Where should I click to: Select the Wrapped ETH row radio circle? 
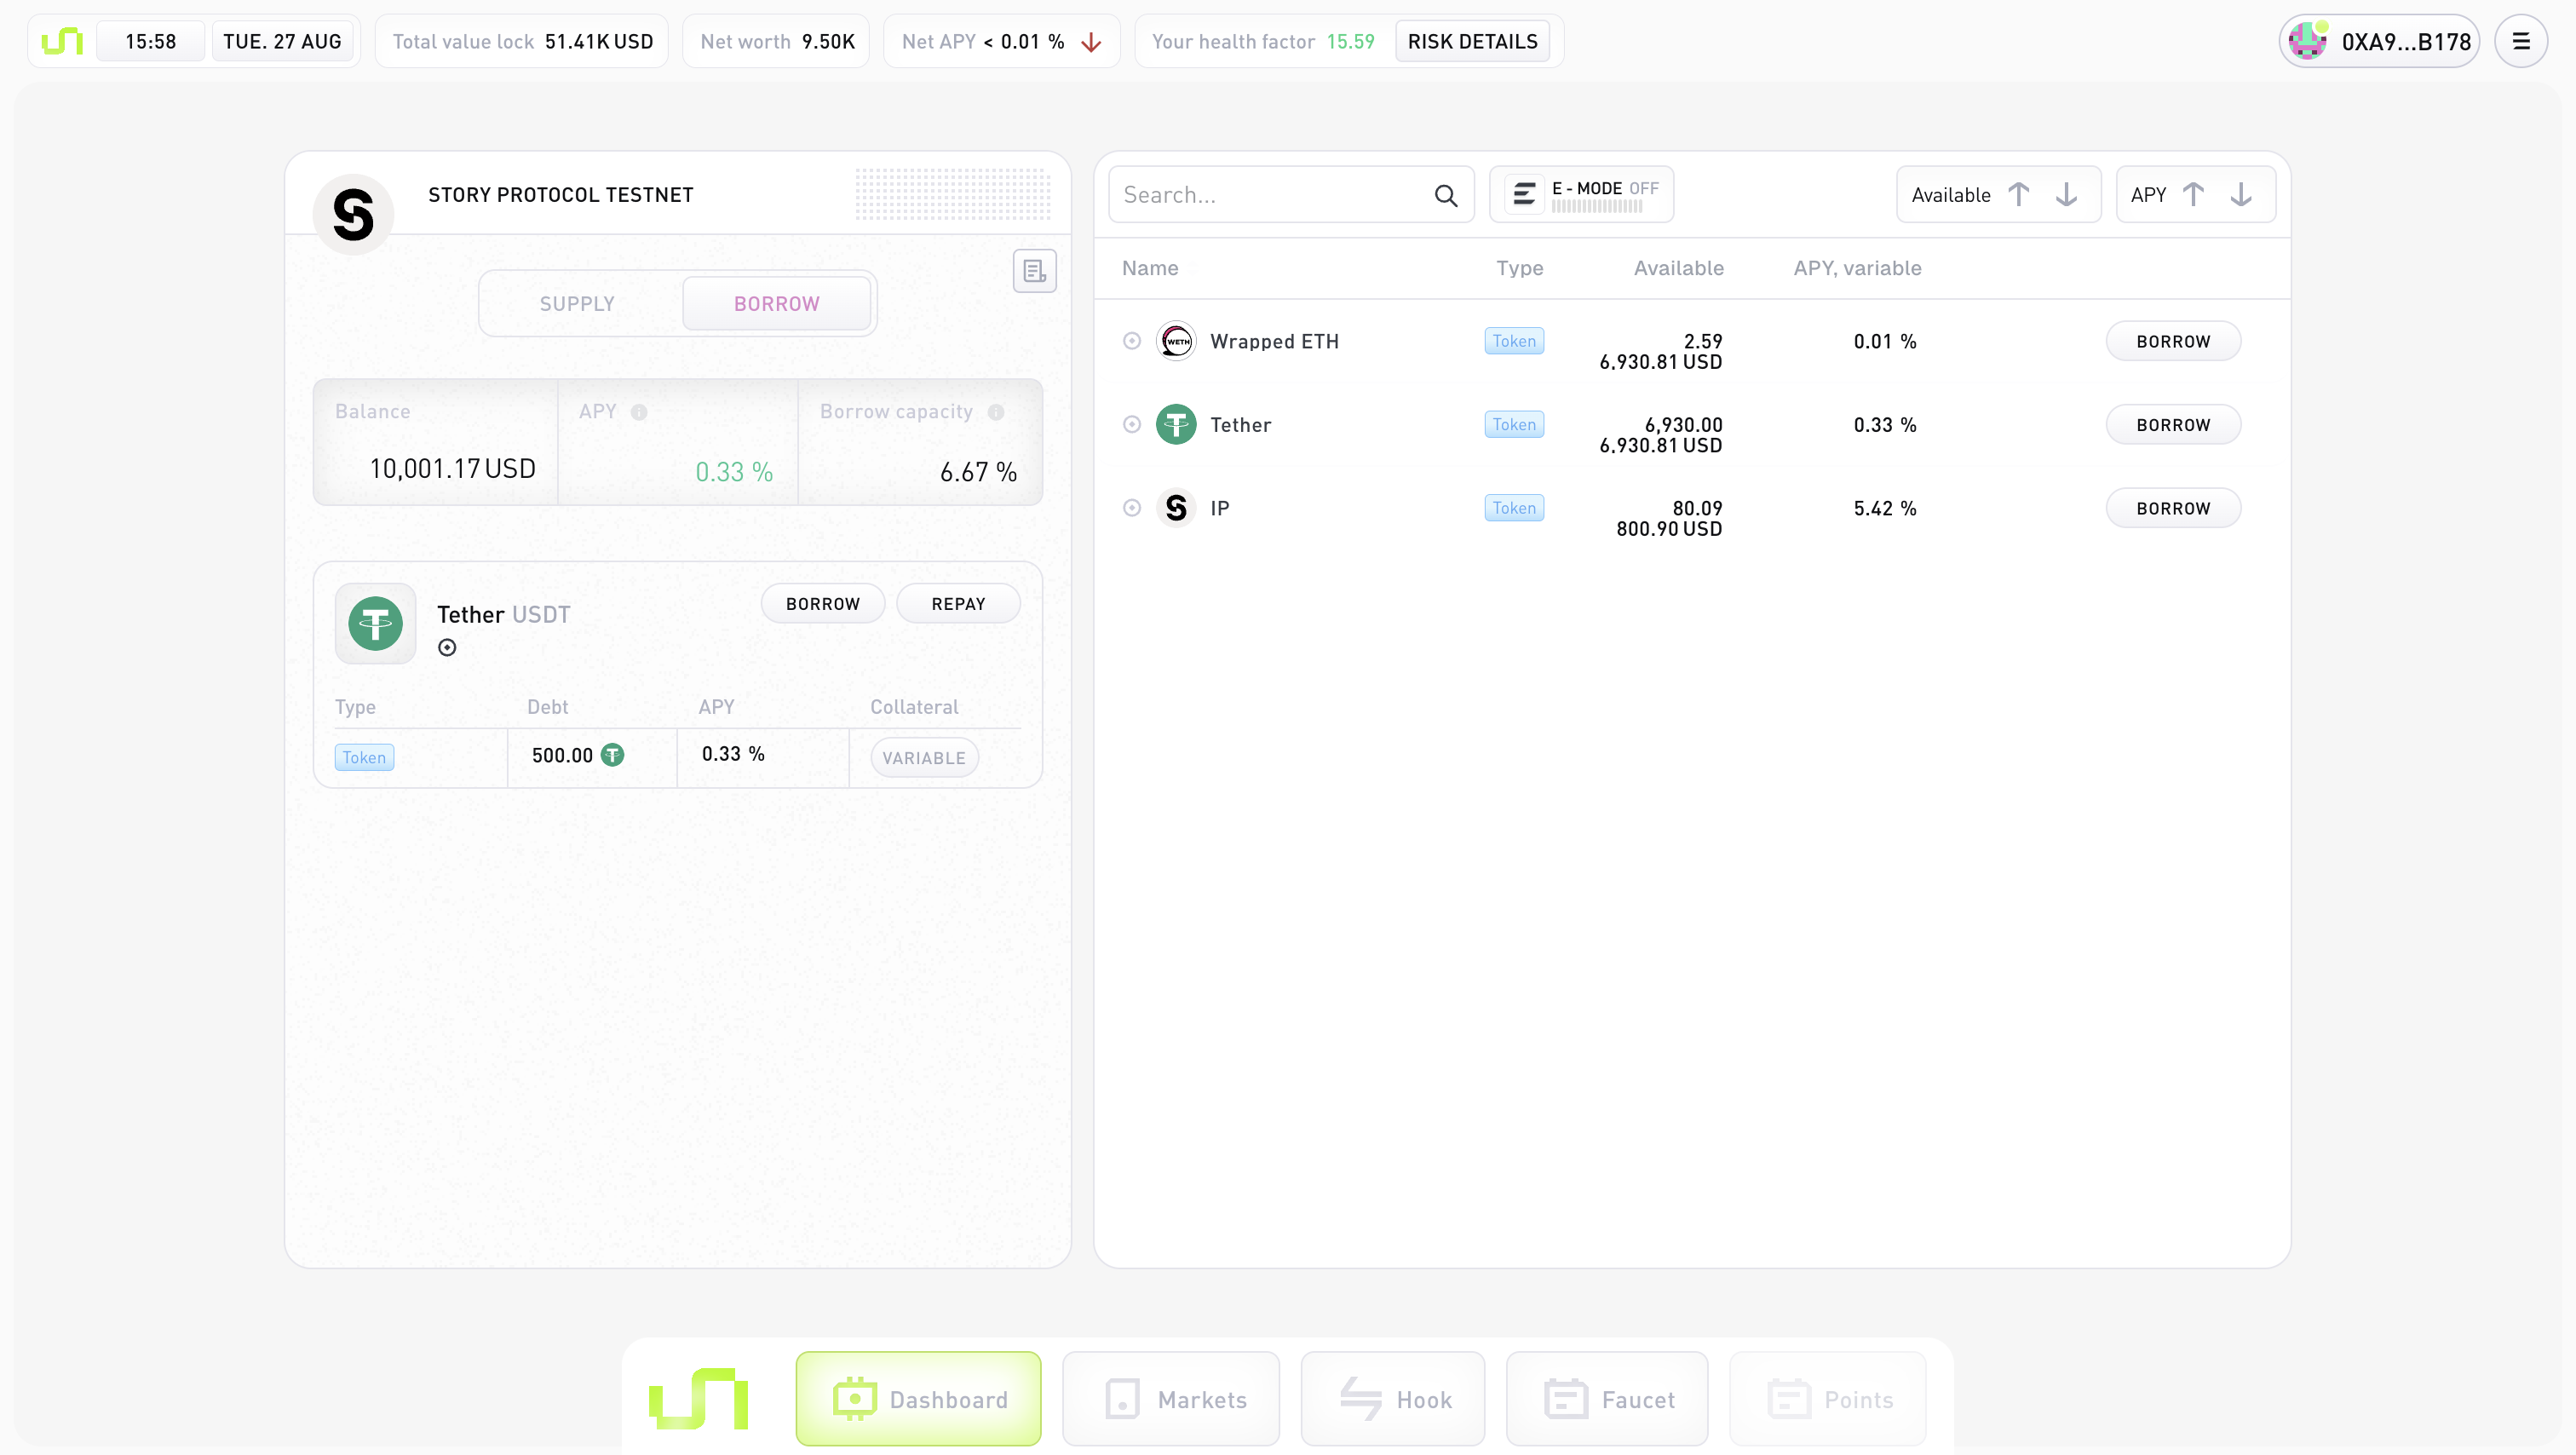coord(1131,341)
